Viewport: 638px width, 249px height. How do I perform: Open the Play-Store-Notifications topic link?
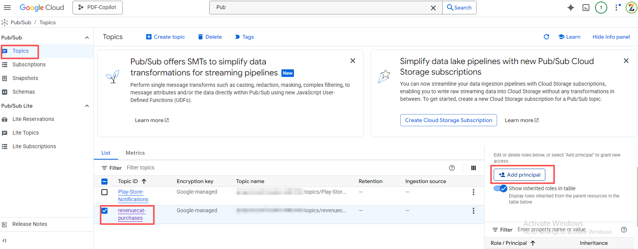click(133, 196)
